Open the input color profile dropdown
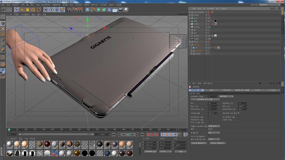Viewport: 285px width, 160px height. coord(214,139)
